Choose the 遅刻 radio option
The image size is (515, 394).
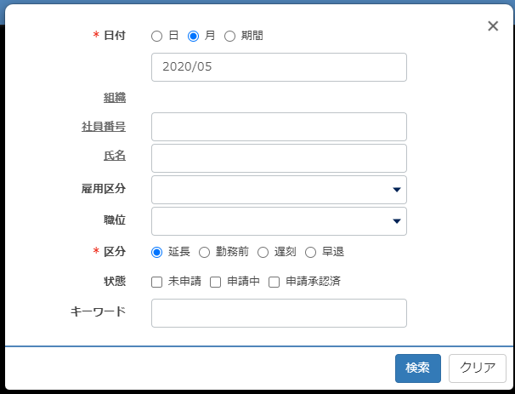click(263, 252)
